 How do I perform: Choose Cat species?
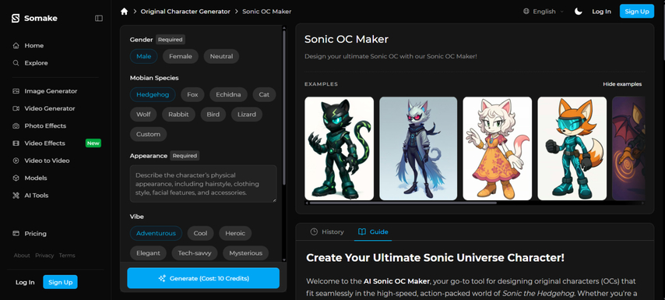264,94
